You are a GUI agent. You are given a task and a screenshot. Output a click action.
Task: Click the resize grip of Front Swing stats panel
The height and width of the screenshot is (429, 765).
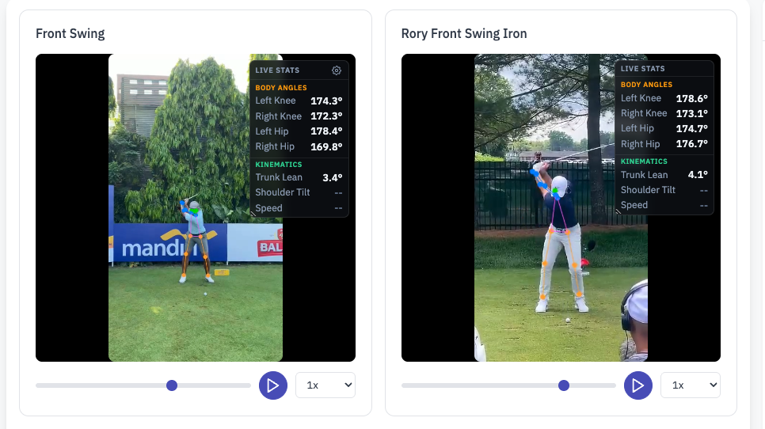[253, 214]
